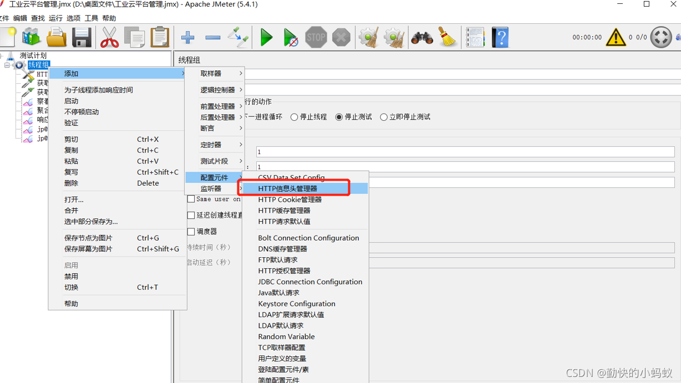Open help with the question mark icon
Image resolution: width=681 pixels, height=383 pixels.
500,38
